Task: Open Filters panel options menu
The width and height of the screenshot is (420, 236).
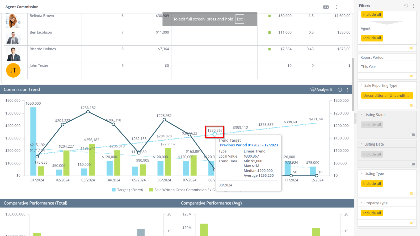Action: click(x=414, y=6)
